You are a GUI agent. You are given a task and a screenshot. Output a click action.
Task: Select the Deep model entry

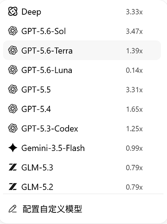(82, 12)
